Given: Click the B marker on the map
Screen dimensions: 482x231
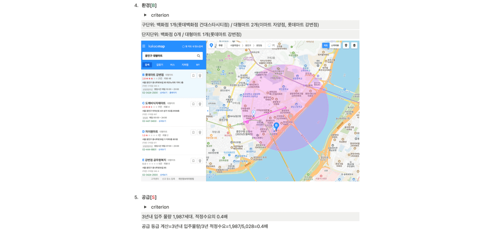Looking at the screenshot, I should click(276, 126).
